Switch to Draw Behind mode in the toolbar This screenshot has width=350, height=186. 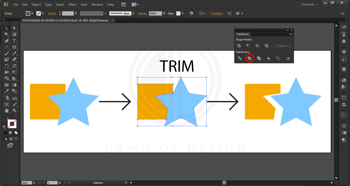pyautogui.click(x=11, y=139)
